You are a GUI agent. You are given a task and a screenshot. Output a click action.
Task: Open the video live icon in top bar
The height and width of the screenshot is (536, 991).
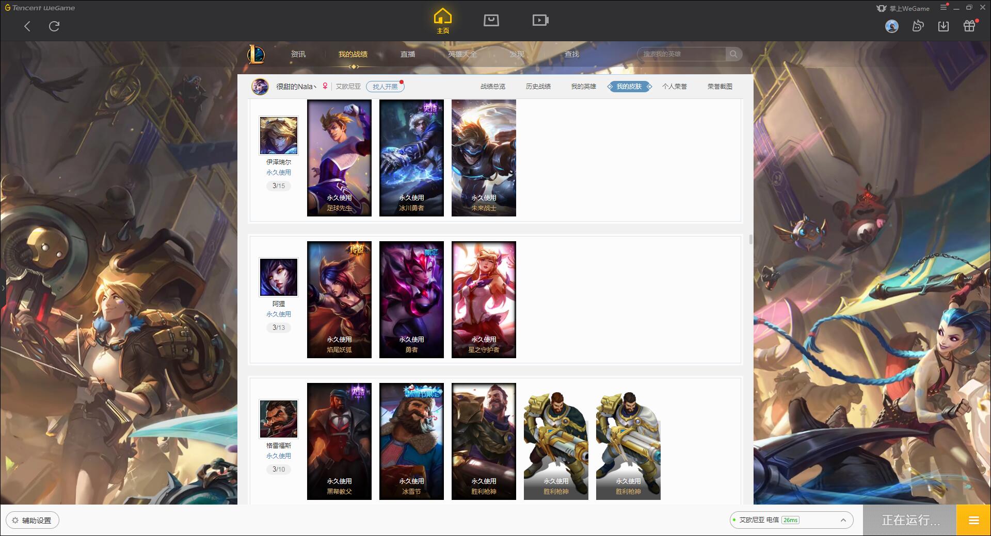click(540, 20)
